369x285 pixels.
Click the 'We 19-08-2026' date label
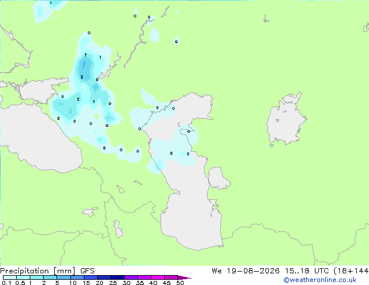click(246, 271)
